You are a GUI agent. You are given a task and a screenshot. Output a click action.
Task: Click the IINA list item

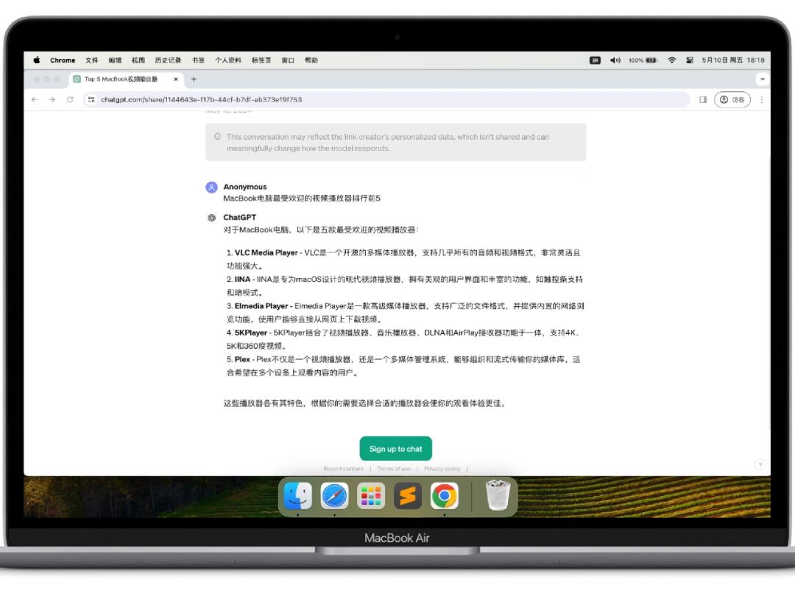coord(405,285)
